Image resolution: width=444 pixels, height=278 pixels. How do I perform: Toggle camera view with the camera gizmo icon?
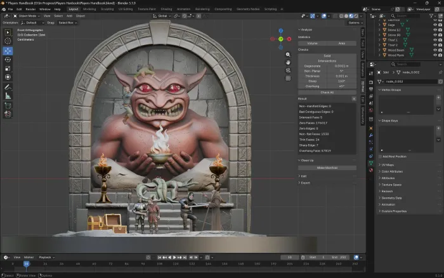click(288, 70)
